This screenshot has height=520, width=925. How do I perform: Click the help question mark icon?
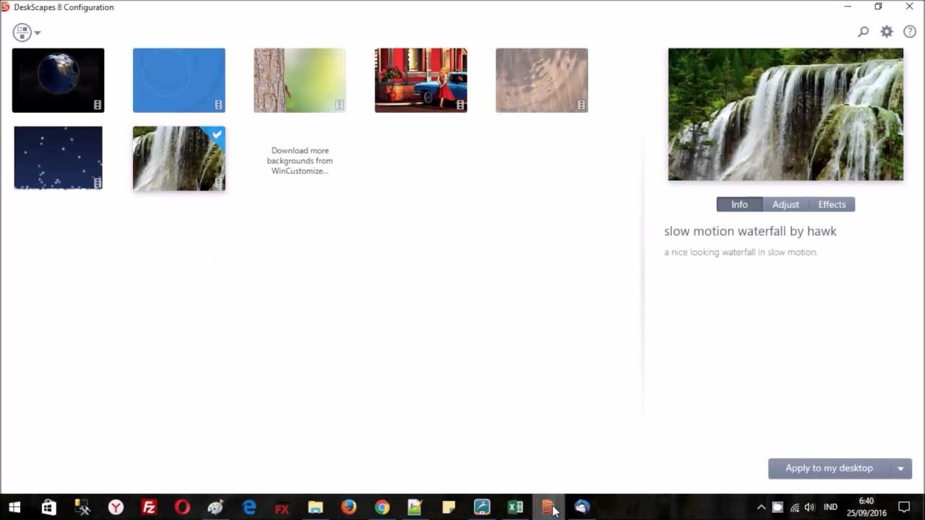(x=909, y=32)
